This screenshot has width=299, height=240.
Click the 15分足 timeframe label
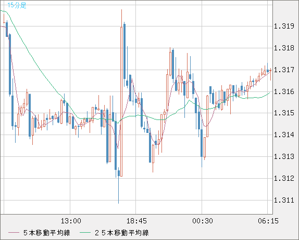(17, 5)
